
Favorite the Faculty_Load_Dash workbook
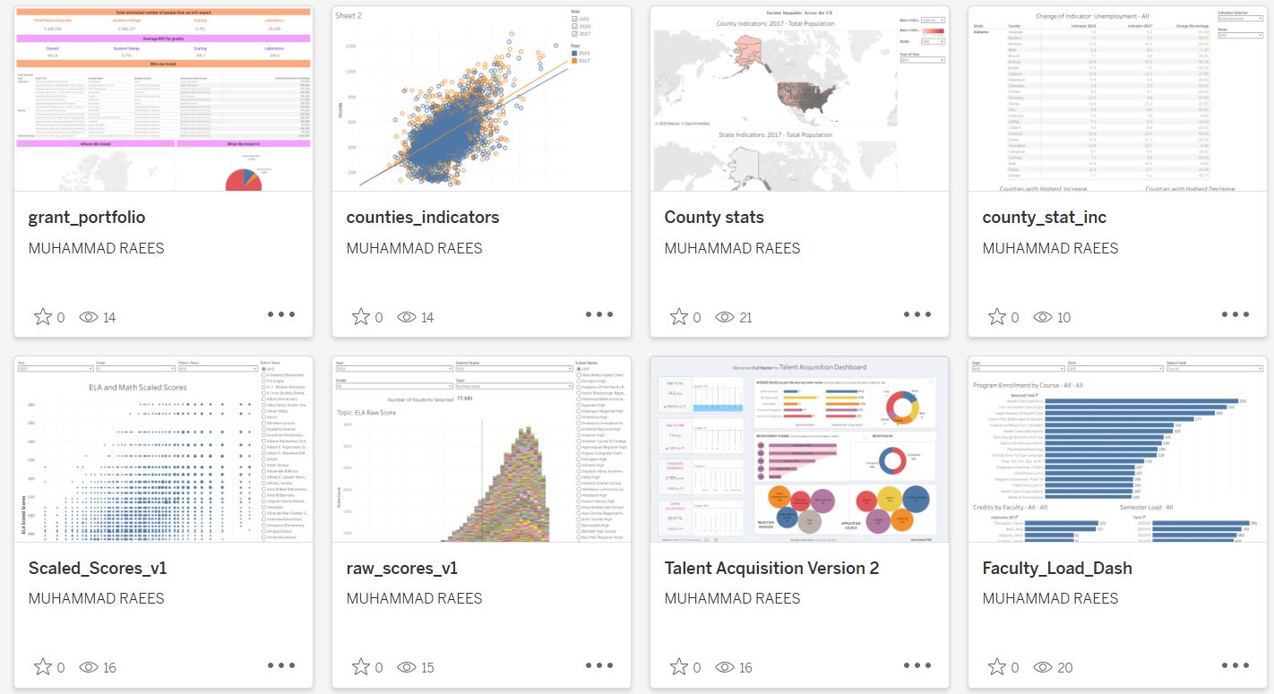pos(996,667)
